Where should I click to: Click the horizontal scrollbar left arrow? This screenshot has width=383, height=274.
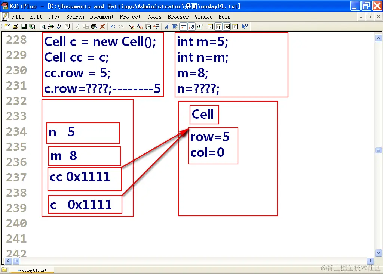tap(8, 261)
